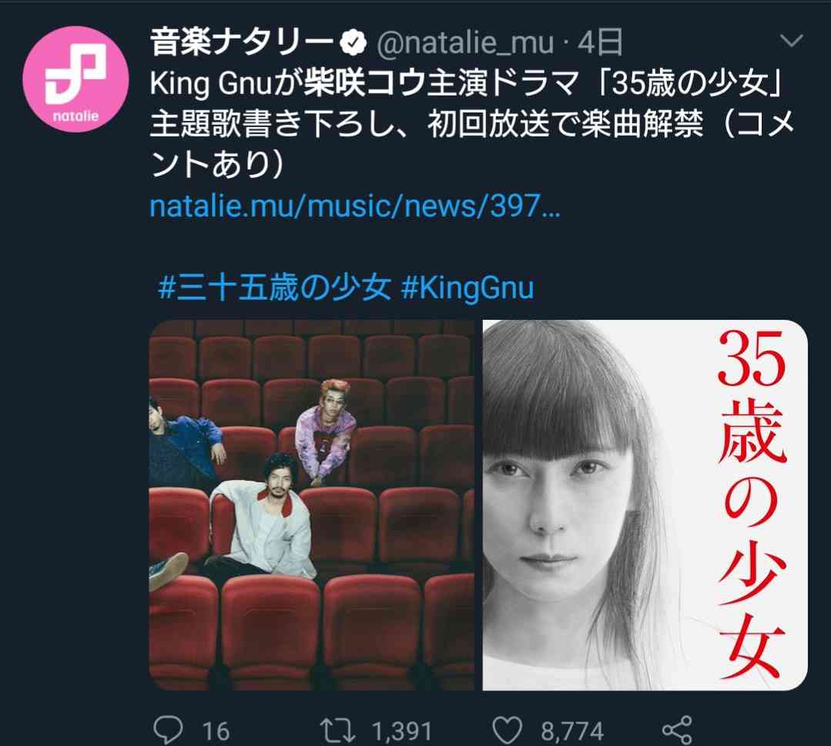The image size is (831, 746).
Task: Click the 1,391 retweet count
Action: (402, 731)
